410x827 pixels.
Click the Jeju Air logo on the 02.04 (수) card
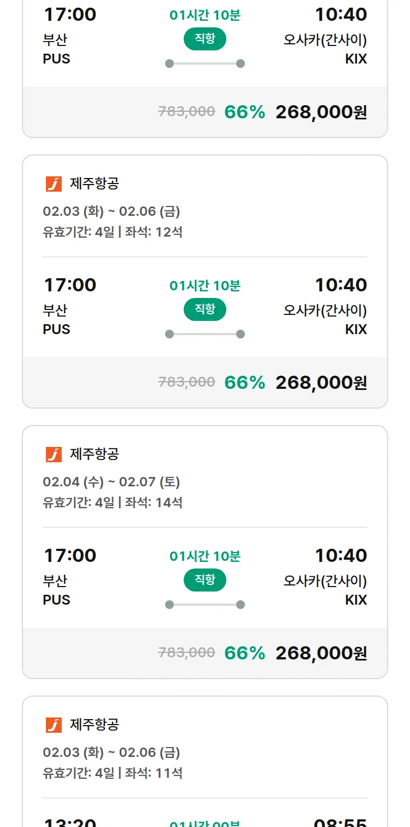tap(54, 455)
